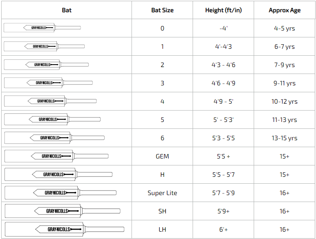Select the size 1 bat image
Viewport: 316px width, 239px height.
tap(44, 46)
